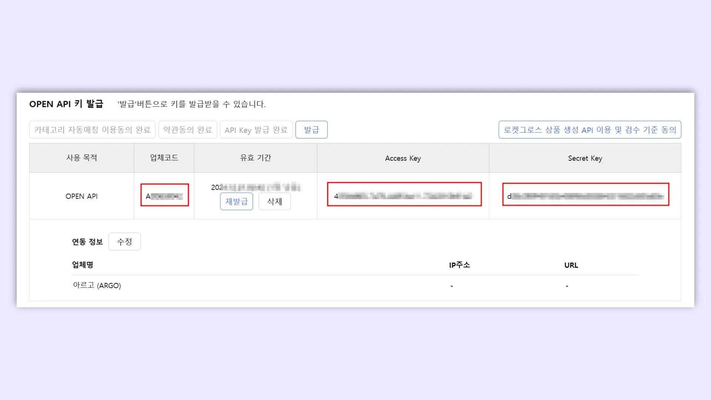Click the IP주소 column label
711x400 pixels.
(459, 265)
